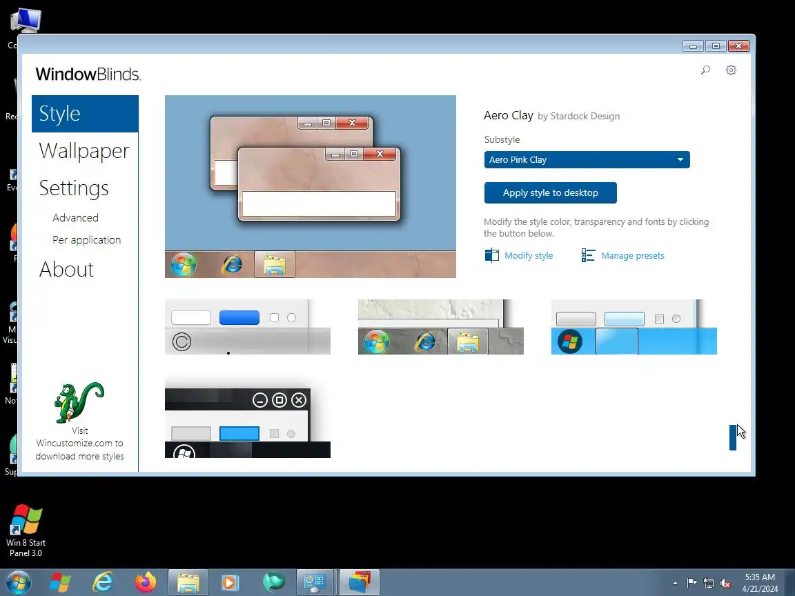The image size is (795, 596).
Task: Click Visit Wincustomize.com download styles text
Action: click(79, 443)
